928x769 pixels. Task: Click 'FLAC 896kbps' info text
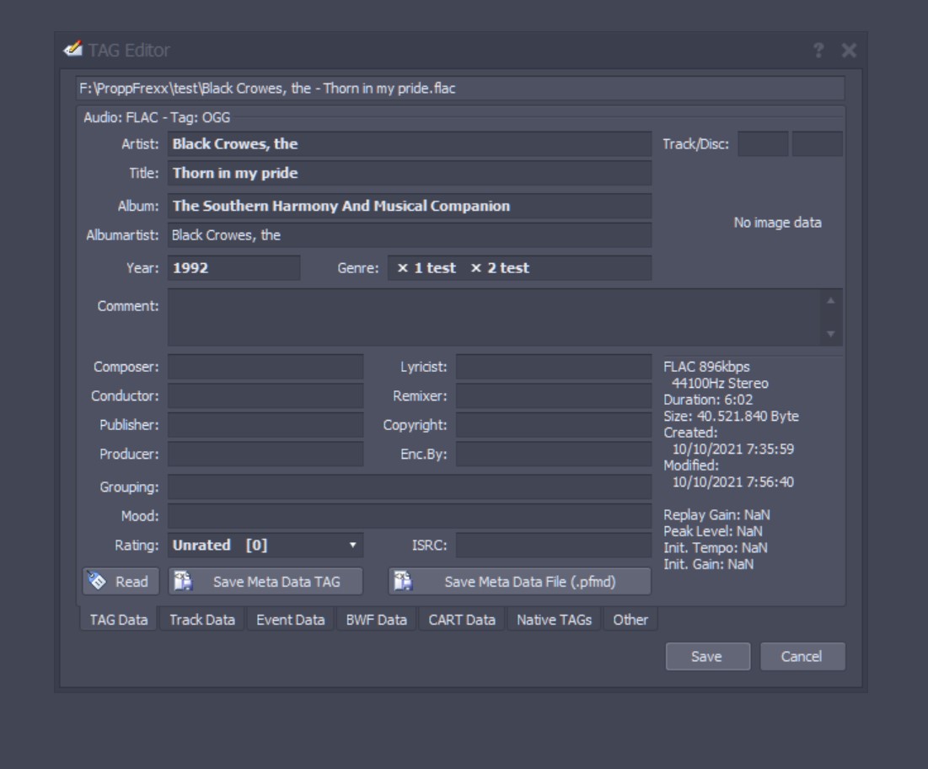pos(706,367)
